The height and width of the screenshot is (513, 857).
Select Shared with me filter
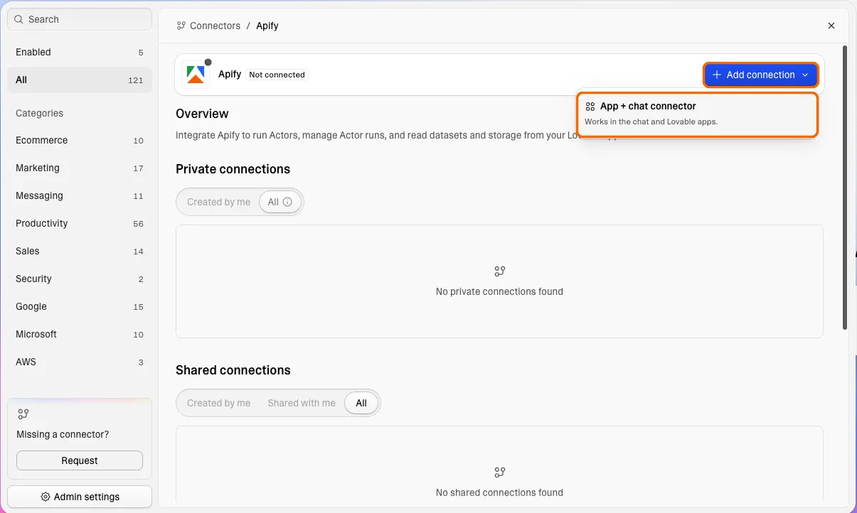(302, 403)
